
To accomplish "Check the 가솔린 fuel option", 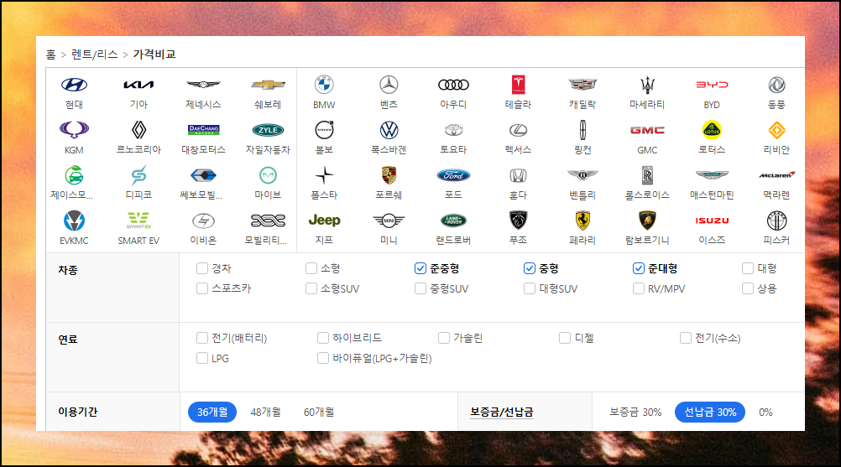I will click(x=443, y=338).
